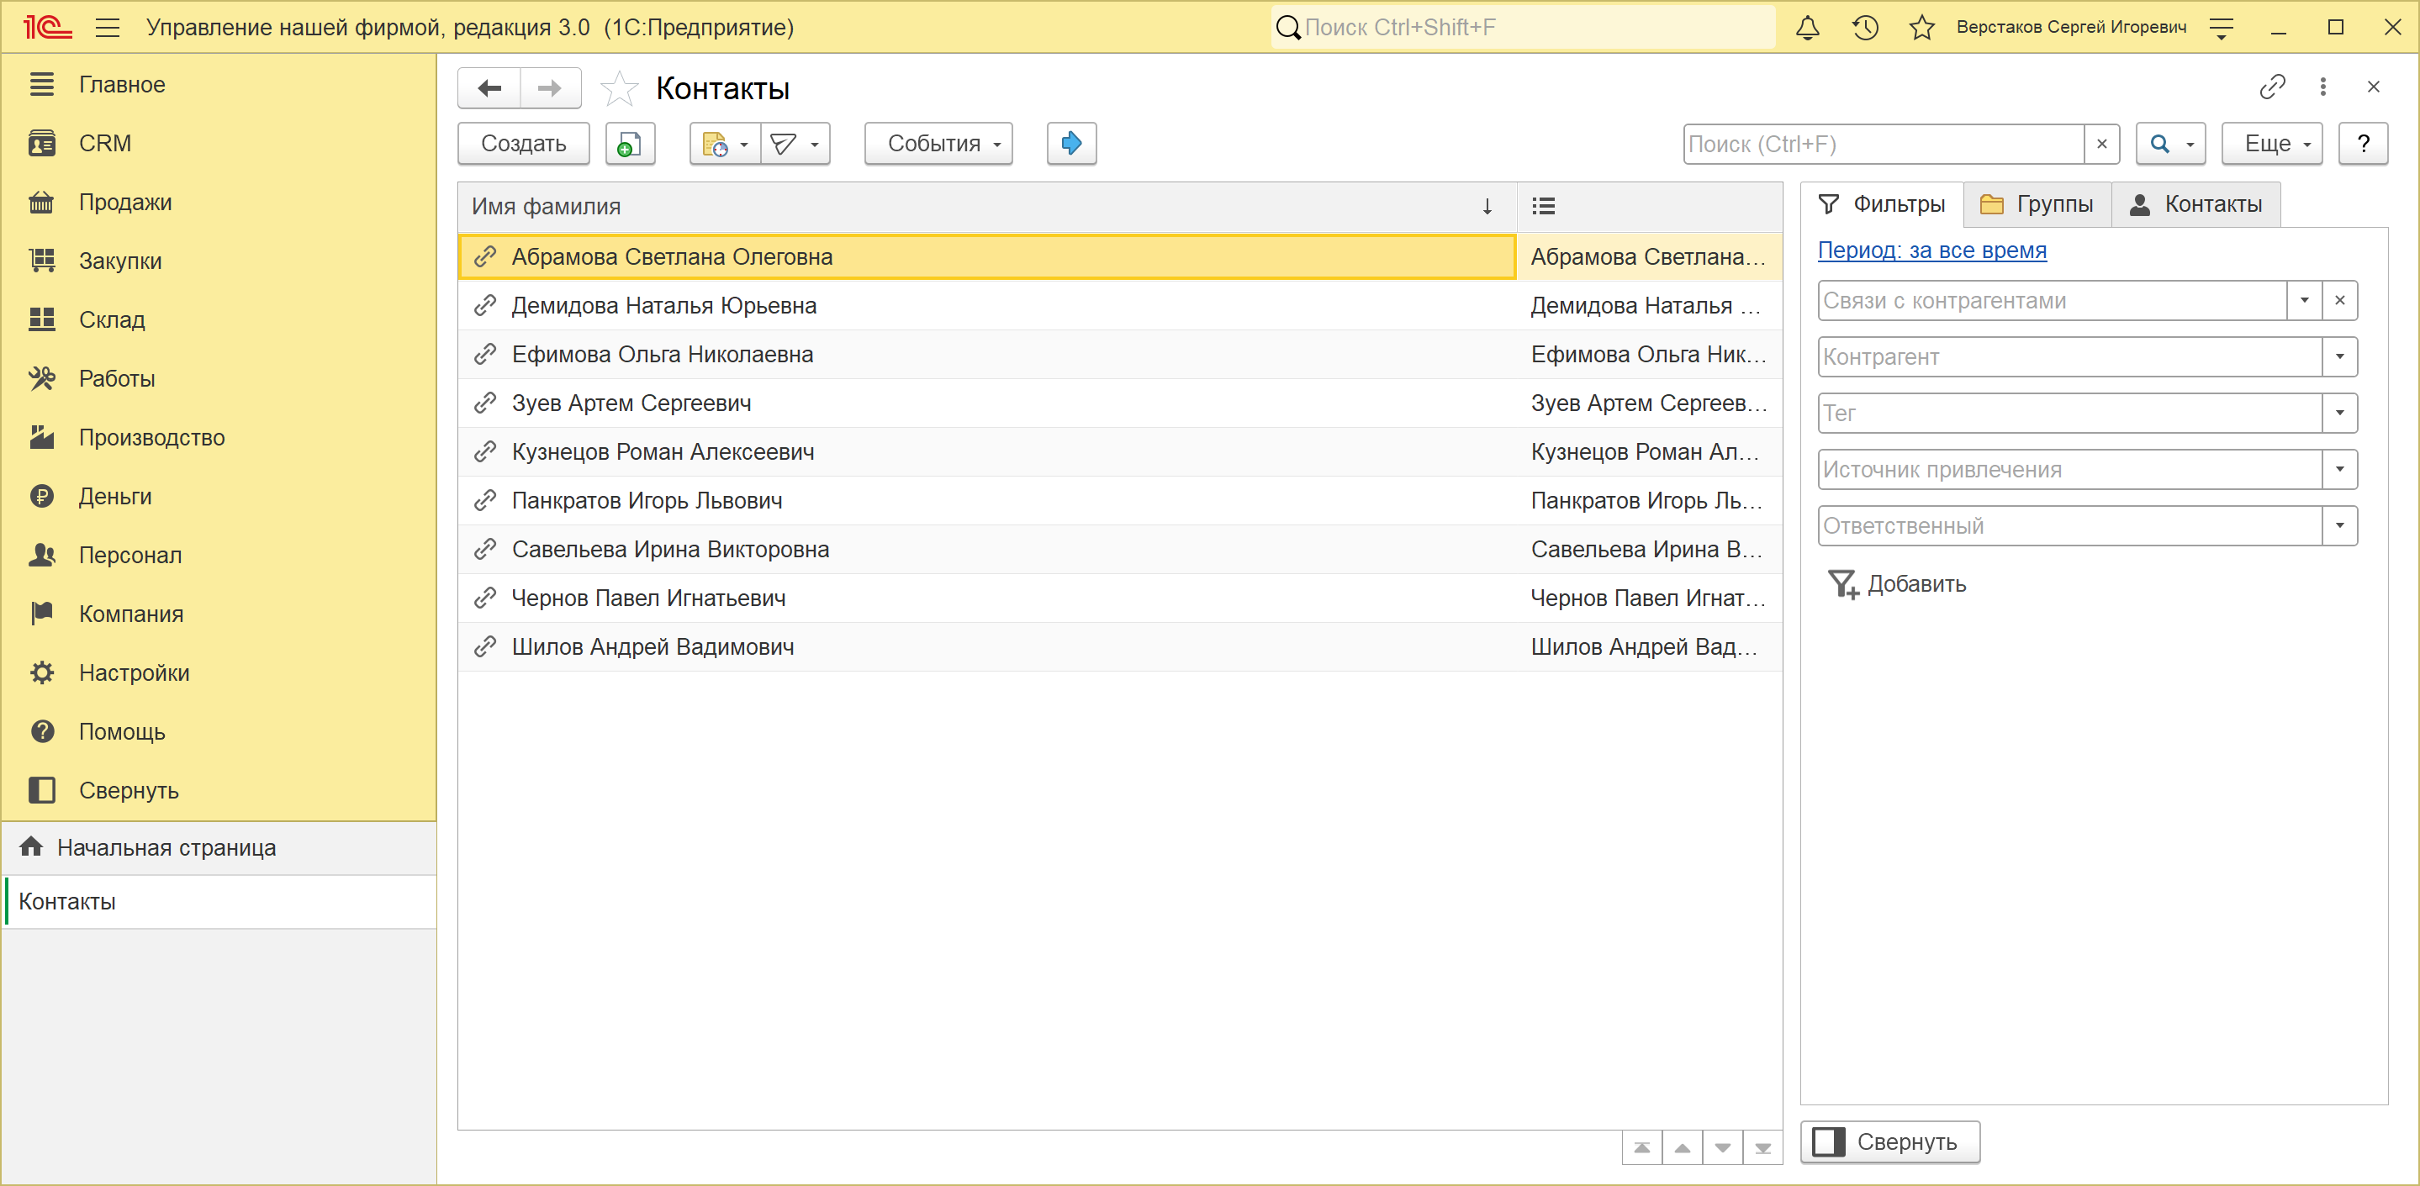Expand the Источник привлечения dropdown

2339,470
